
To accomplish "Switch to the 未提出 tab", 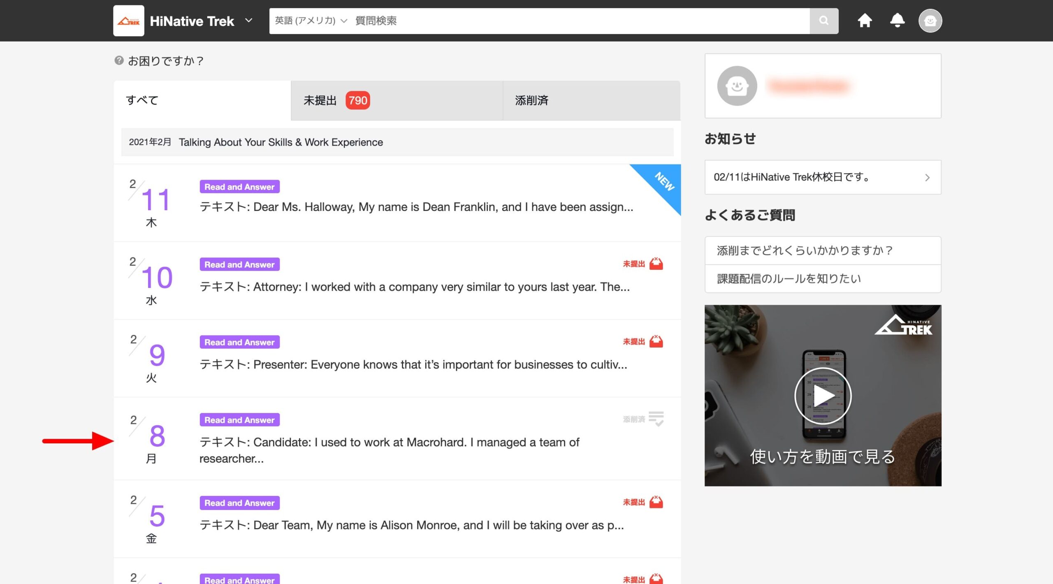I will point(396,100).
